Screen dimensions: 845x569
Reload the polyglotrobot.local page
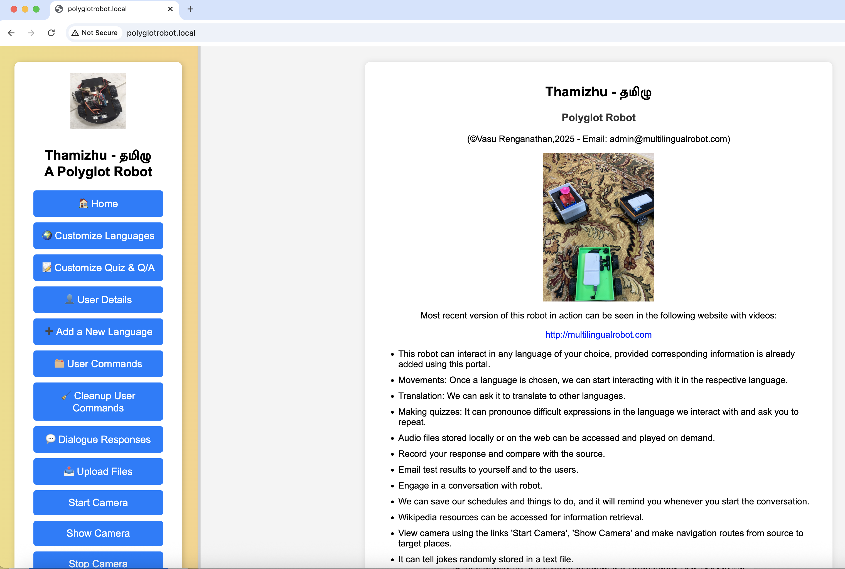click(51, 33)
